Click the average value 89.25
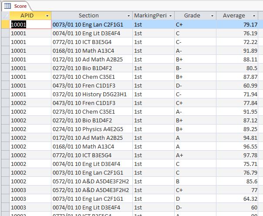This screenshot has height=216, width=263. tap(250, 129)
